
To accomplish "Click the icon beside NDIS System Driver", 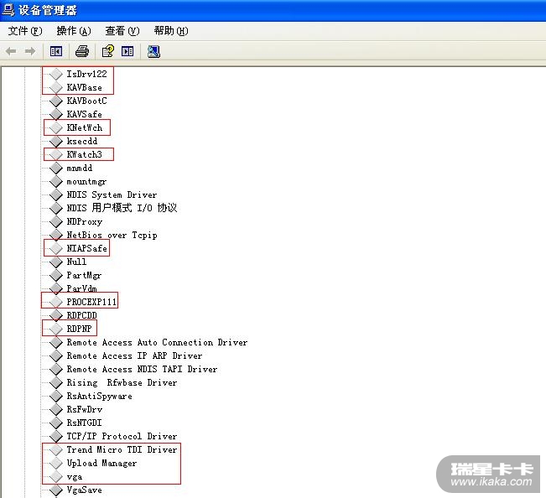I will point(55,195).
